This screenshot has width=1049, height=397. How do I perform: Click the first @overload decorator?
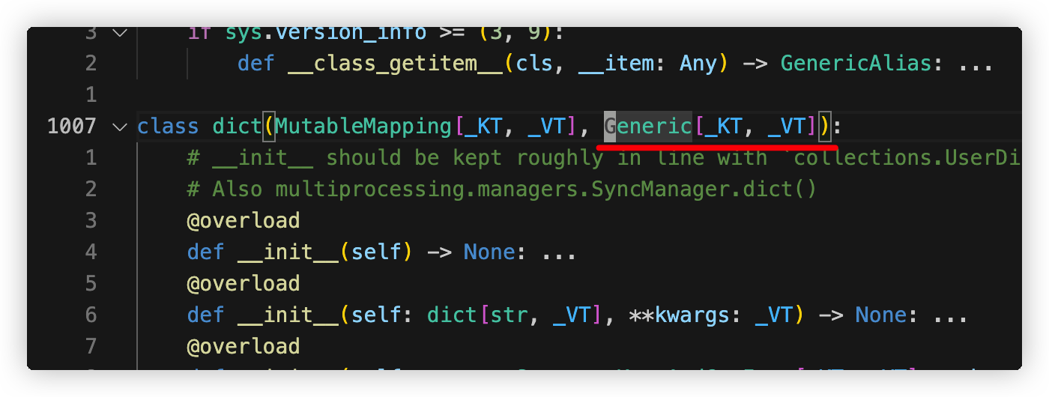click(244, 220)
